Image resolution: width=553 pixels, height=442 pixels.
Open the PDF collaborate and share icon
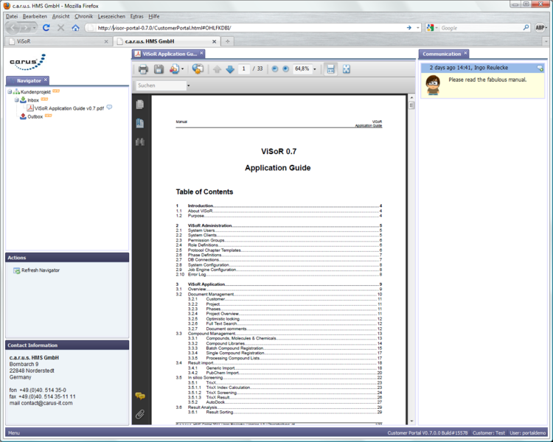174,69
